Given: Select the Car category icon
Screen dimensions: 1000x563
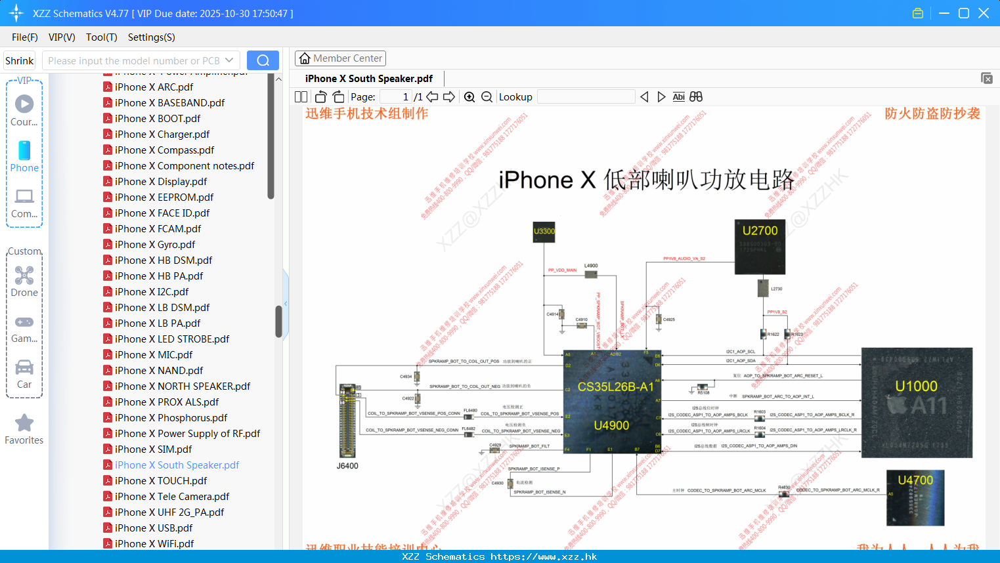Looking at the screenshot, I should click(24, 374).
